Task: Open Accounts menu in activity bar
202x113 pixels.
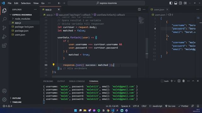Action: coord(4,91)
